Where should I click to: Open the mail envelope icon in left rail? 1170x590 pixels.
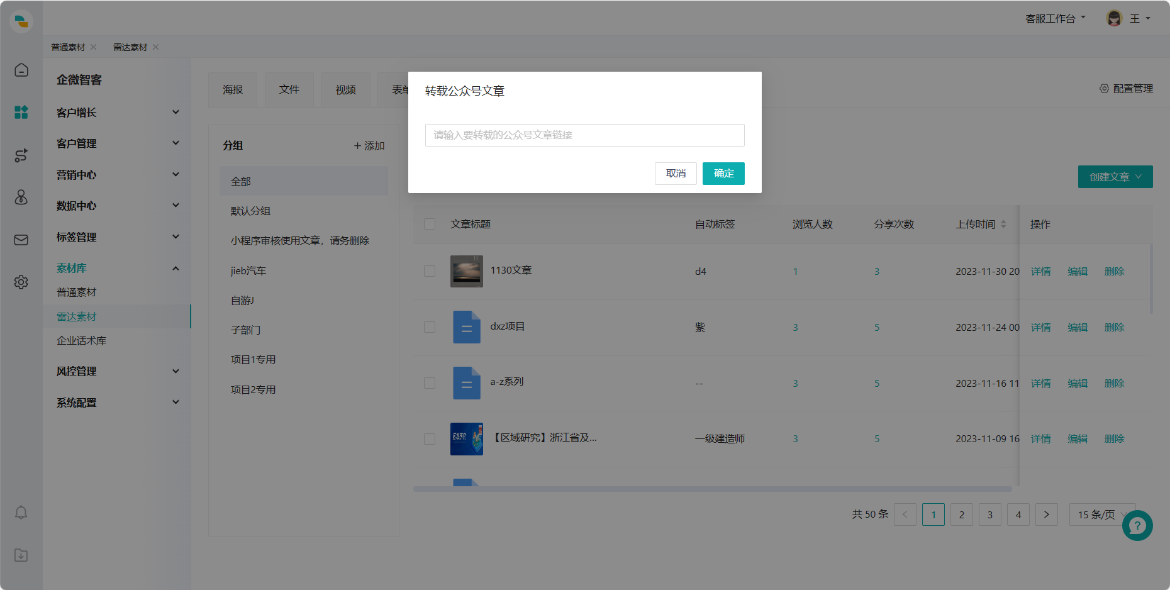(21, 240)
